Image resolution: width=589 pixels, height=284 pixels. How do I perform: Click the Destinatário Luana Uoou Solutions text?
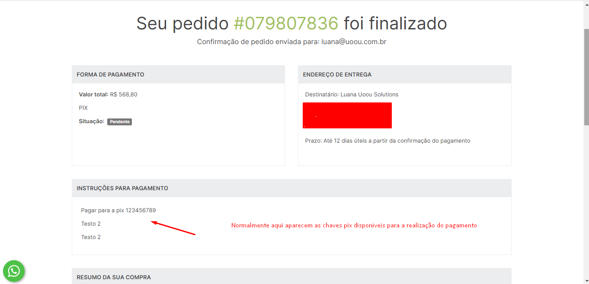click(352, 95)
